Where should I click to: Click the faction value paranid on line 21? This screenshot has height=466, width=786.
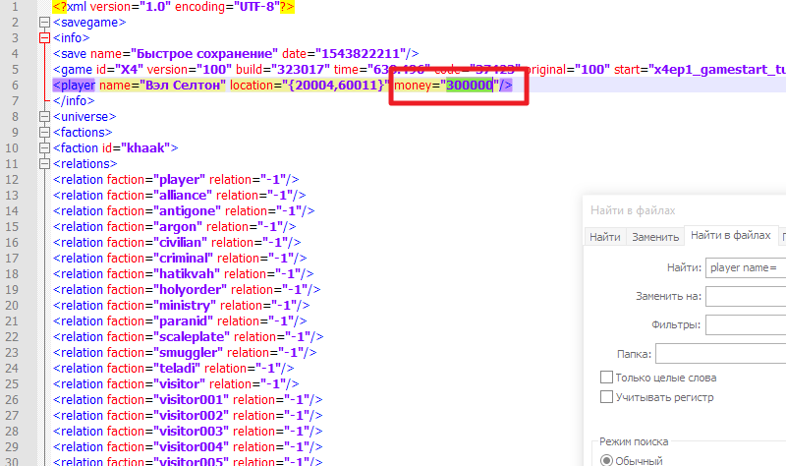point(184,321)
